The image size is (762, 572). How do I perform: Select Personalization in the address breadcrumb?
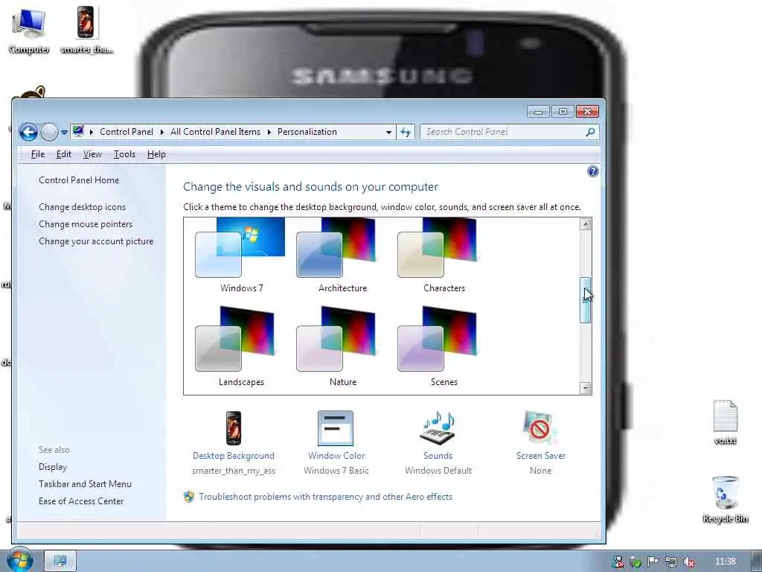pyautogui.click(x=307, y=132)
